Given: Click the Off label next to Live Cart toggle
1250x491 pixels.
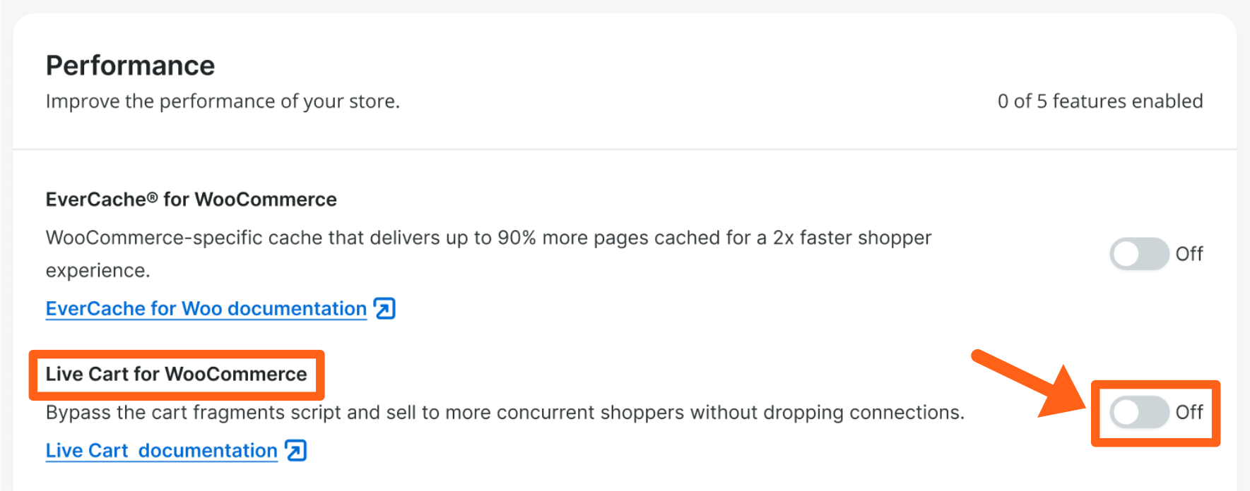Looking at the screenshot, I should 1189,412.
